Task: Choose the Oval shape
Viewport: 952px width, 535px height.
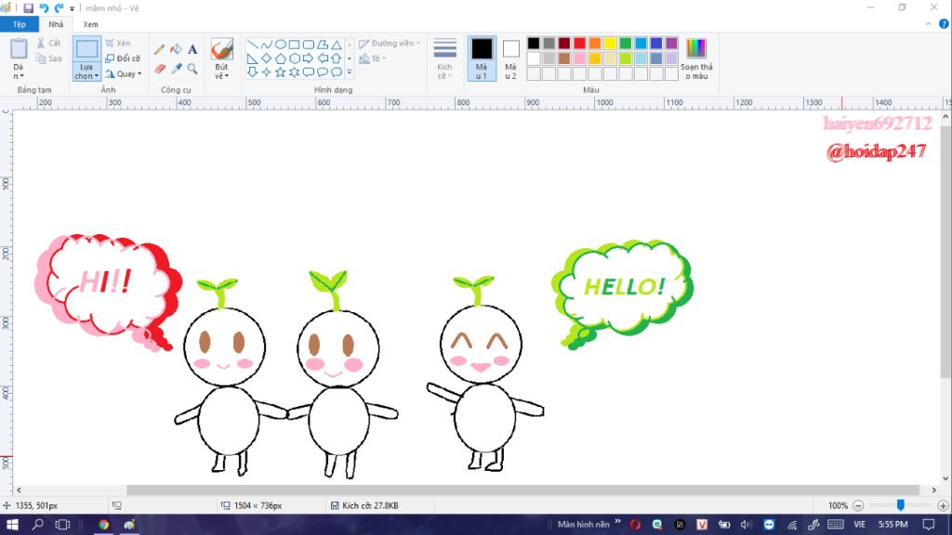Action: click(281, 45)
